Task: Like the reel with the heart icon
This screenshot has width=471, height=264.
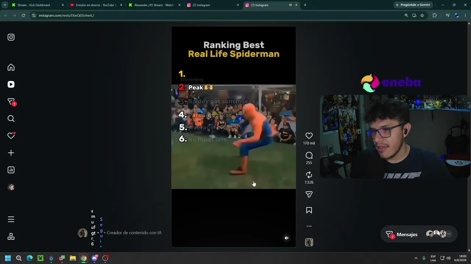Action: pos(309,136)
